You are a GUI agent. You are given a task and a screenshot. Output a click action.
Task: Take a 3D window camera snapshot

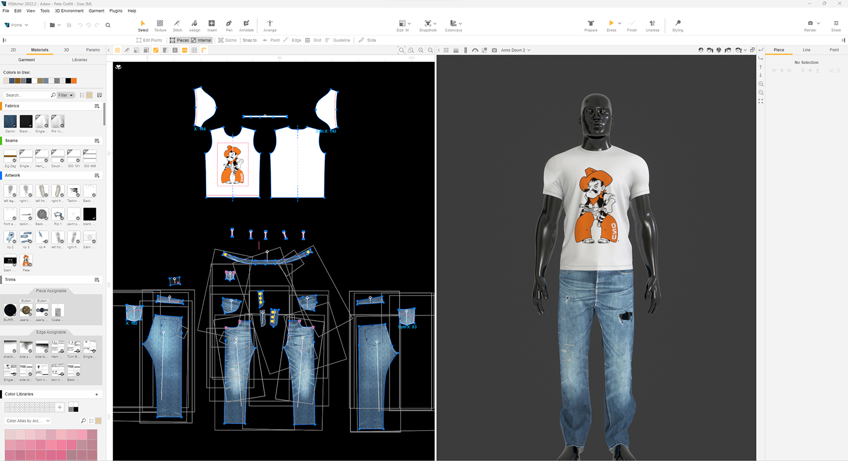[x=494, y=50]
